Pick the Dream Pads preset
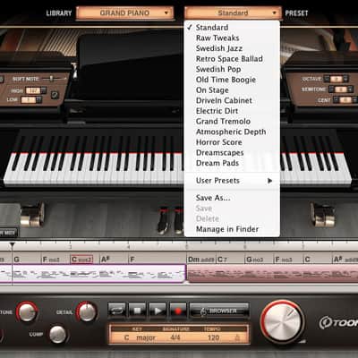 pos(232,163)
